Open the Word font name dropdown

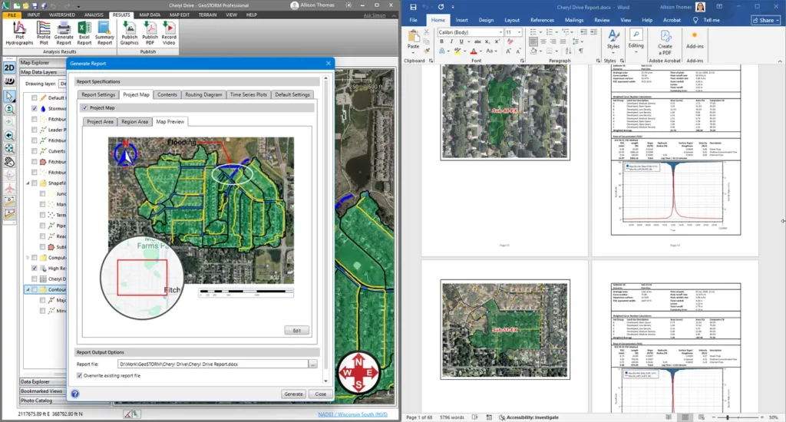coord(500,32)
